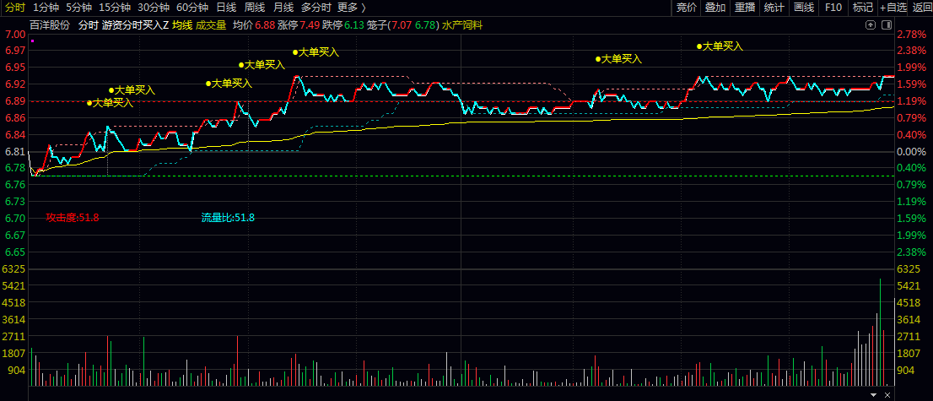Image resolution: width=933 pixels, height=401 pixels.
Task: Click the 重播 replay button
Action: point(745,8)
